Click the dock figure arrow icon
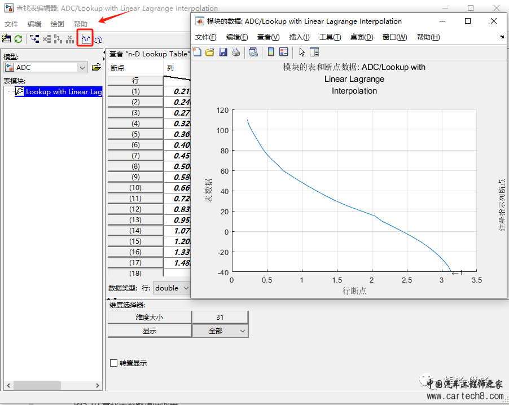Screen dimensions: 509x405 click(502, 37)
